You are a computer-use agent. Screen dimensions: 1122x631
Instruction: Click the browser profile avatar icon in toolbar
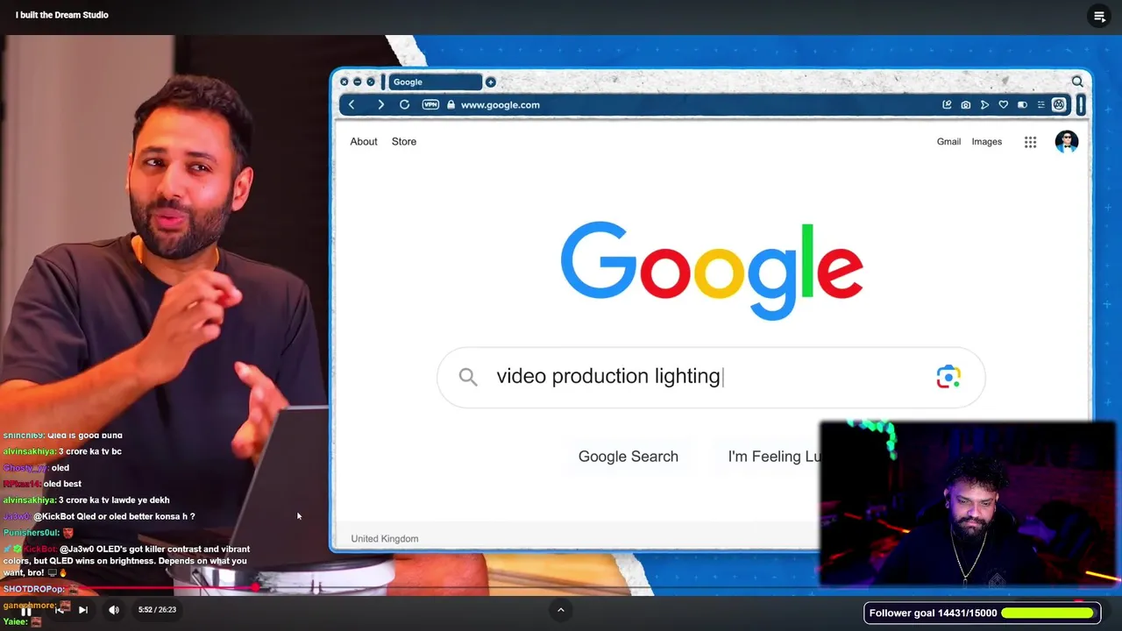[x=1059, y=105]
